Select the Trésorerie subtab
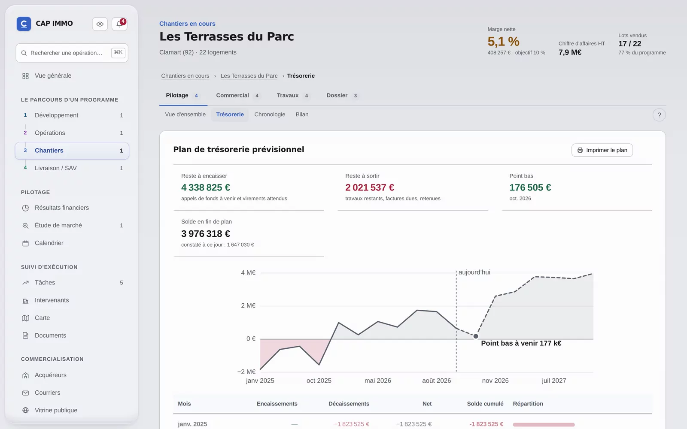 coord(230,115)
